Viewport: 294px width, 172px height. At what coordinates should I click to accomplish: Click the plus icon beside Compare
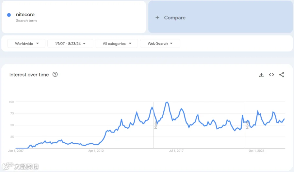click(157, 18)
